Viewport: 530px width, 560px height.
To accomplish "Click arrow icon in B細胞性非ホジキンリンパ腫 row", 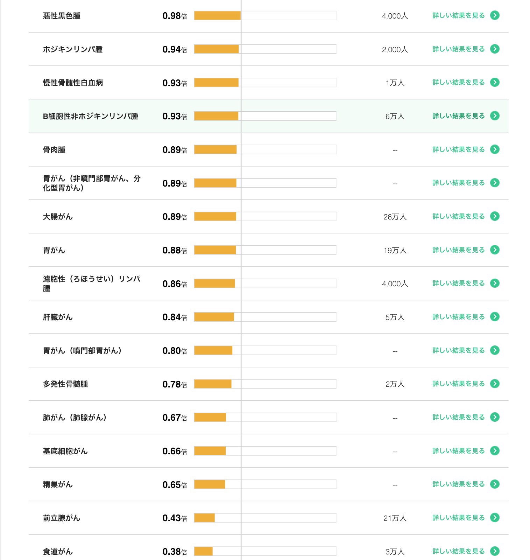I will 495,116.
